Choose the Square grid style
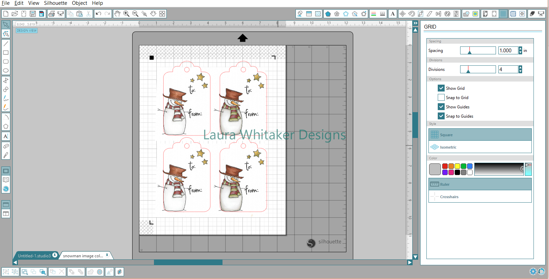The image size is (549, 279). coord(480,135)
